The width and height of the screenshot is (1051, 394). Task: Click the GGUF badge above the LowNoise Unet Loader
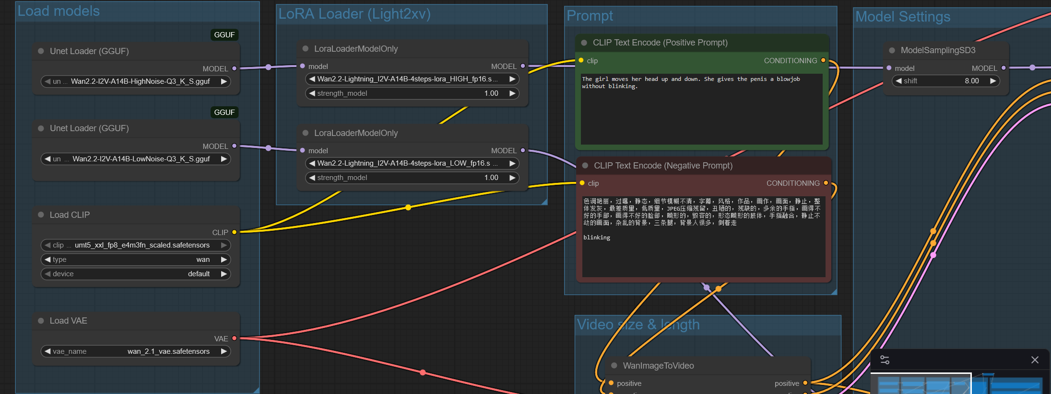coord(224,113)
